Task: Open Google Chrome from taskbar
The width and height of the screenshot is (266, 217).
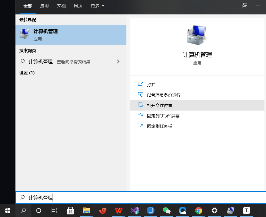Action: pyautogui.click(x=198, y=211)
